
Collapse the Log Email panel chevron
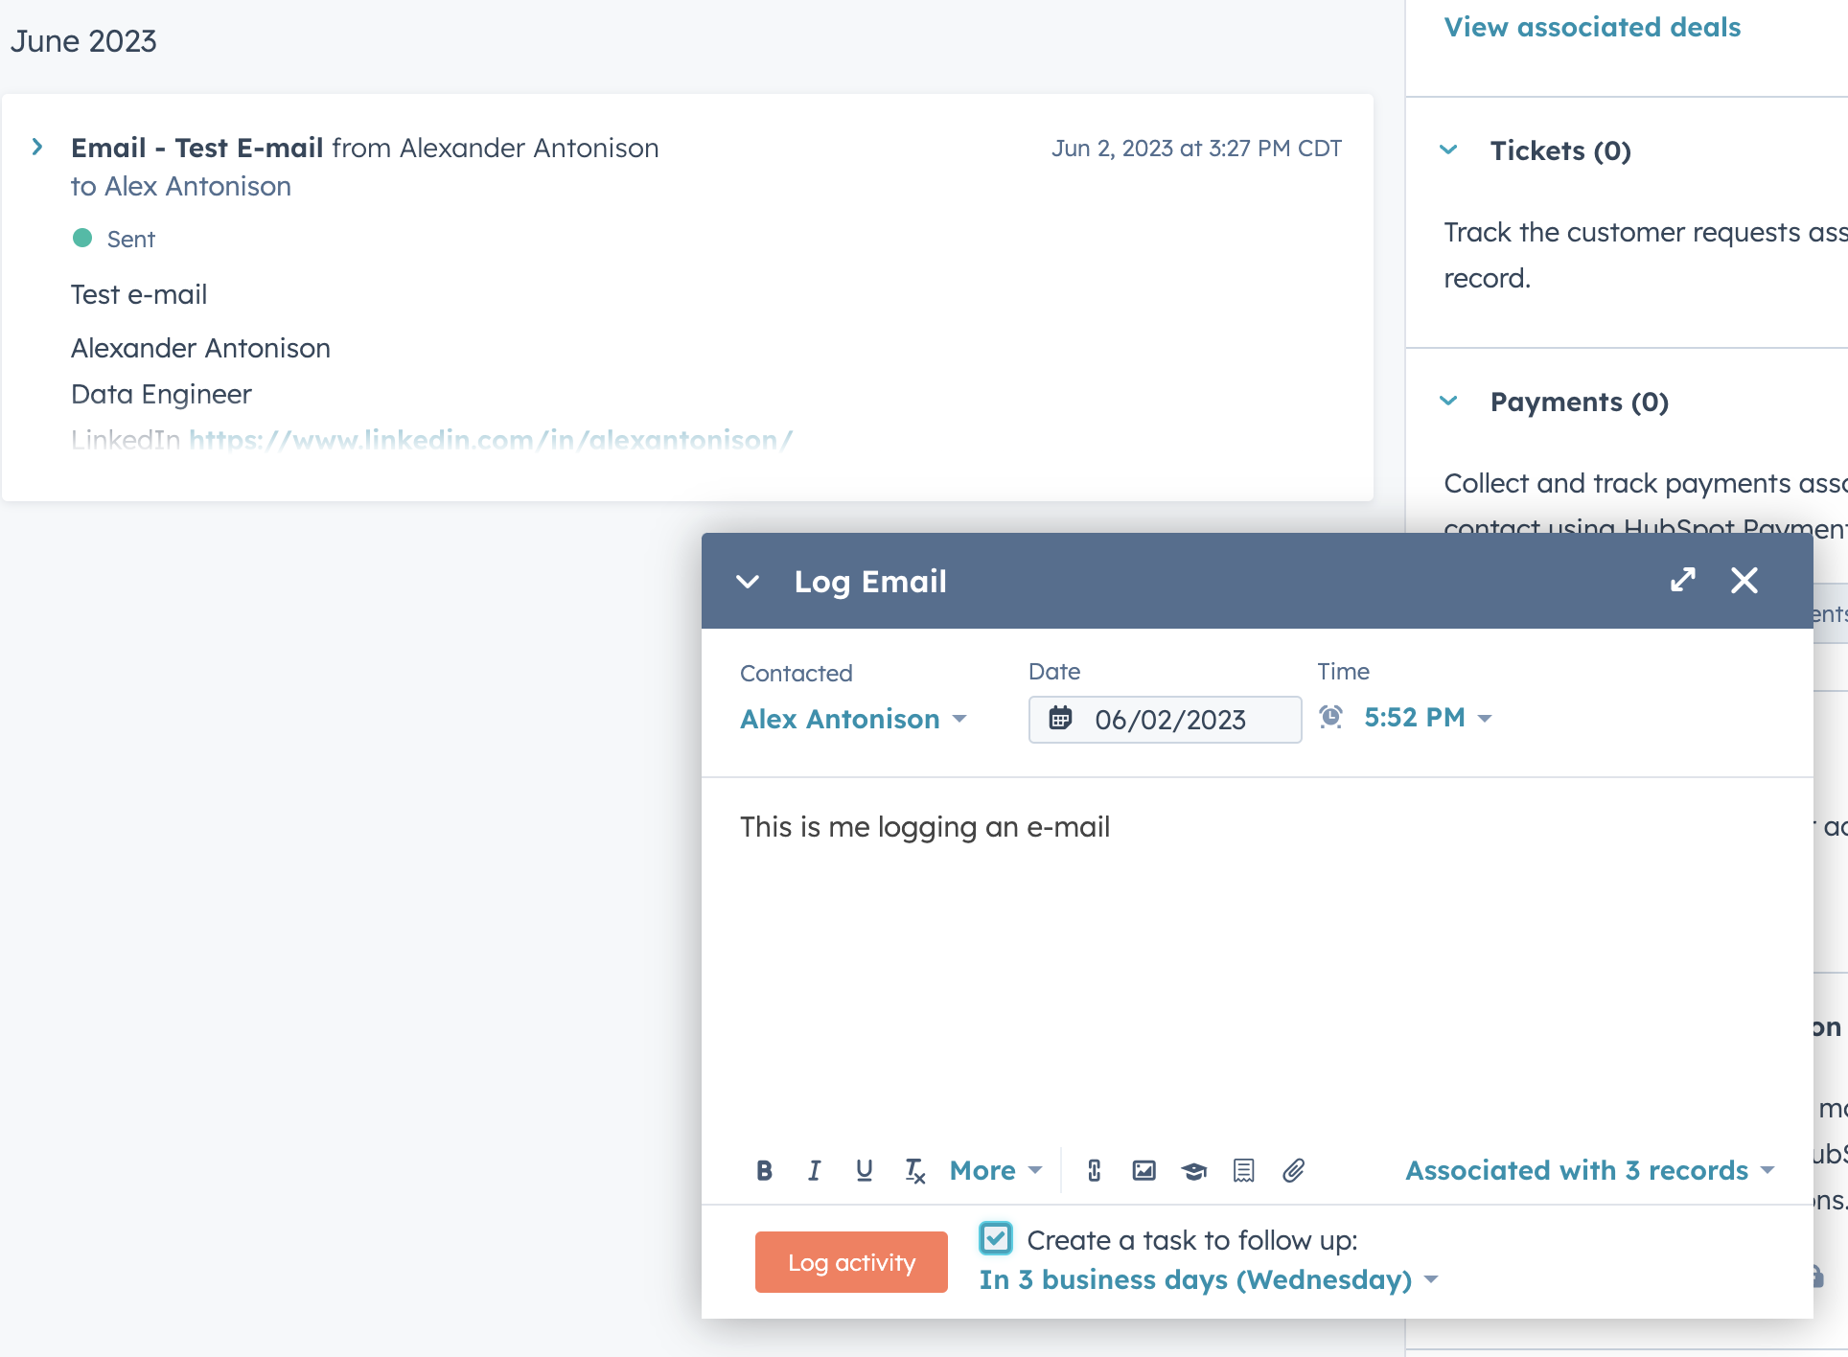(748, 582)
